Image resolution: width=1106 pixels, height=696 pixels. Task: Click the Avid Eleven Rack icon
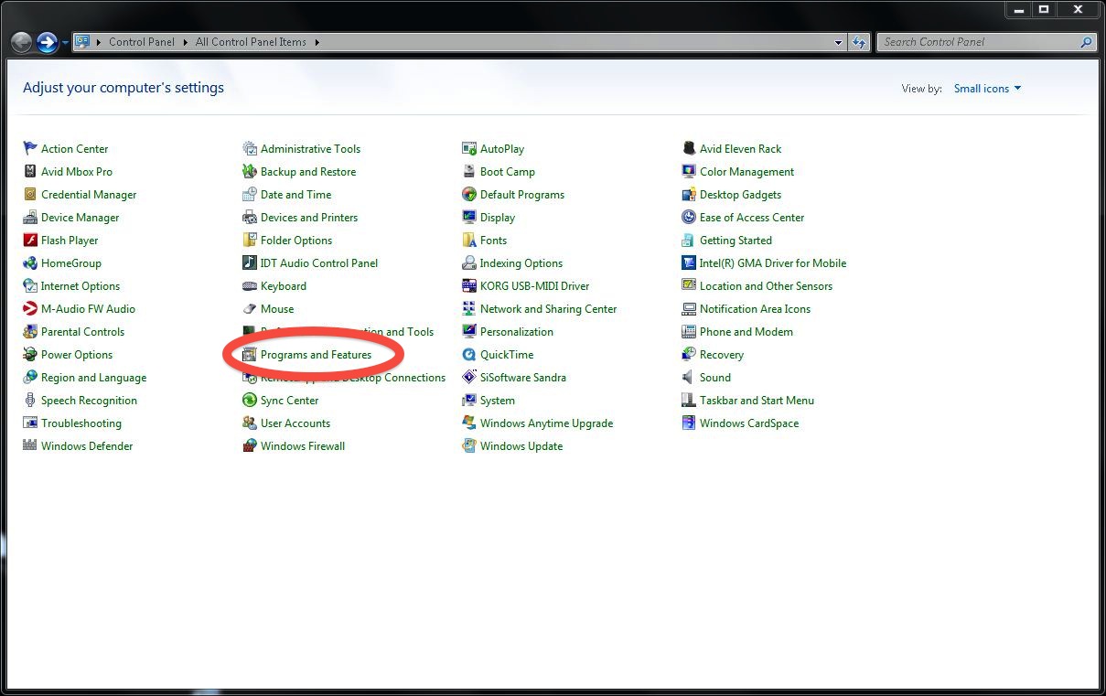(689, 148)
